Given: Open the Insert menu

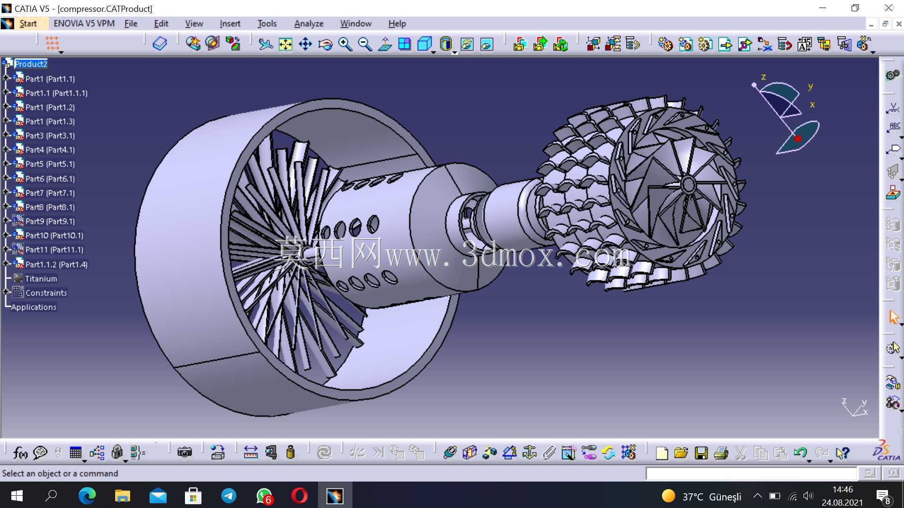Looking at the screenshot, I should tap(230, 23).
